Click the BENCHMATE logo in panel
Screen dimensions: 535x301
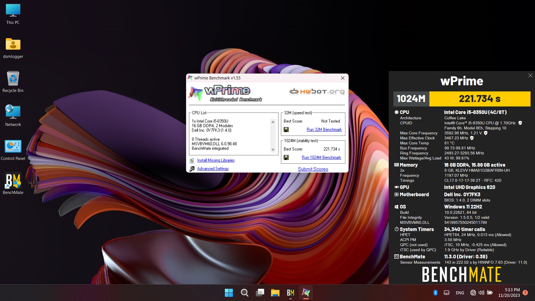[x=462, y=275]
